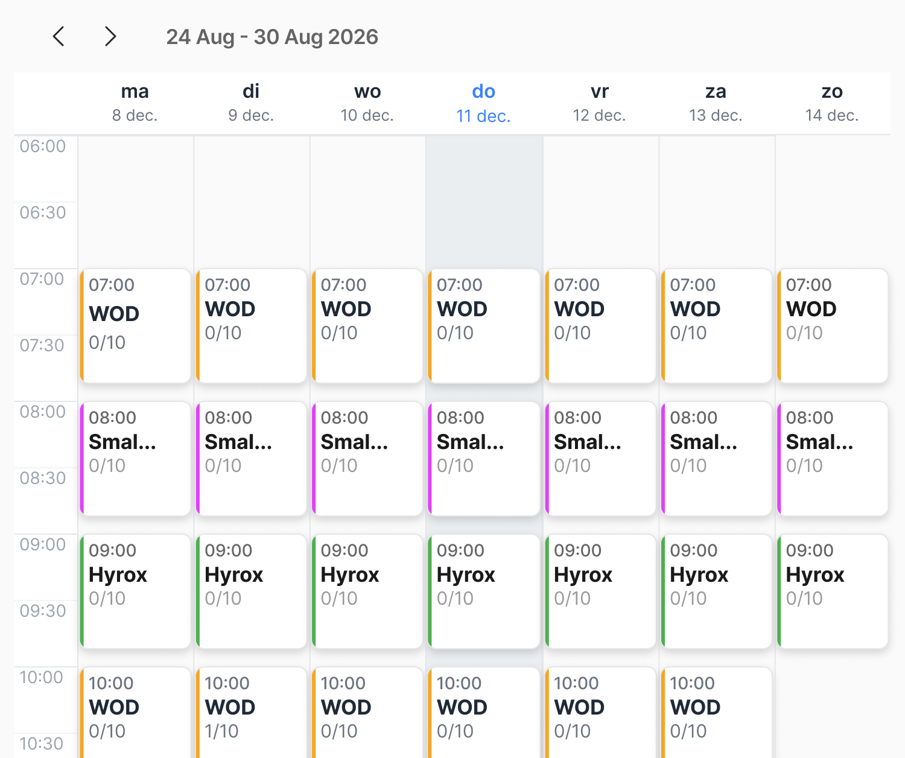The width and height of the screenshot is (905, 758).
Task: Select the vr 12 dec. column header
Action: pyautogui.click(x=599, y=103)
